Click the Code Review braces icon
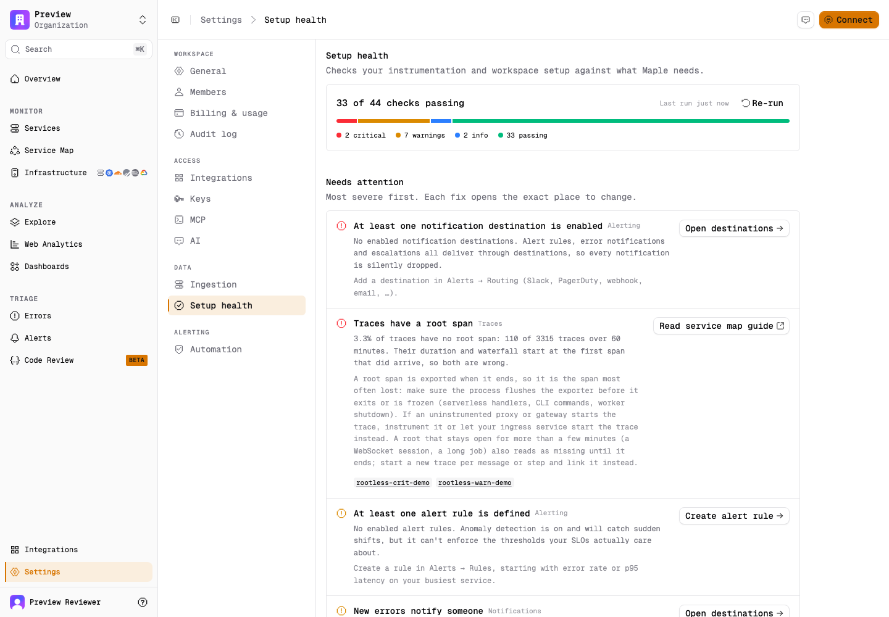 15,360
